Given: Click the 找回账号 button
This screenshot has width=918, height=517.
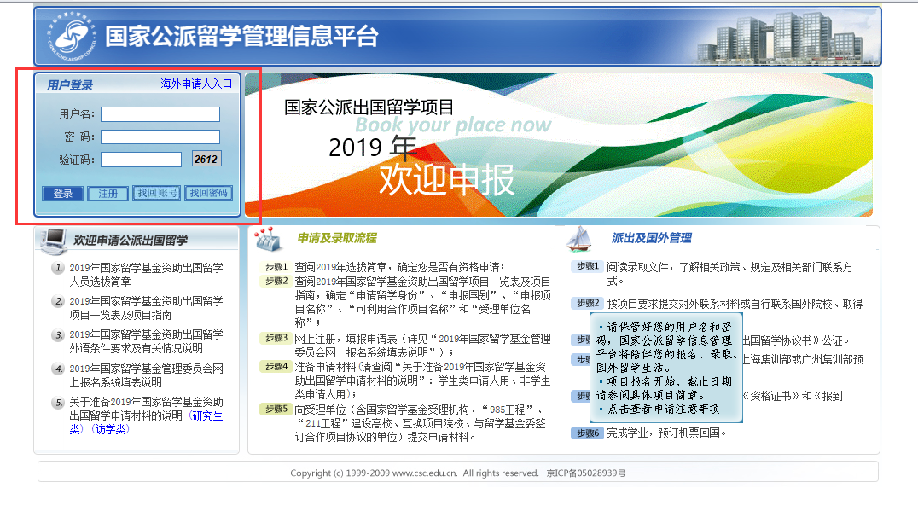Looking at the screenshot, I should click(x=156, y=194).
